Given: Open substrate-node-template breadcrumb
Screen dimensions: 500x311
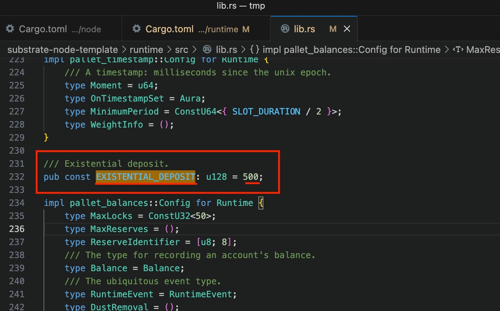Looking at the screenshot, I should pos(62,50).
